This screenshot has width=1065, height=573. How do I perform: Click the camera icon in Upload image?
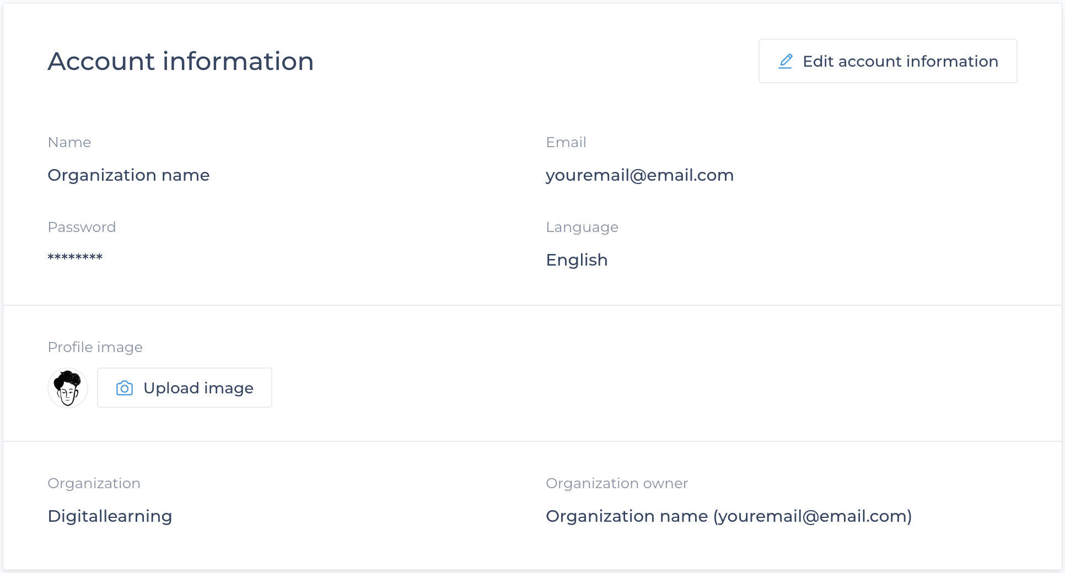coord(125,388)
